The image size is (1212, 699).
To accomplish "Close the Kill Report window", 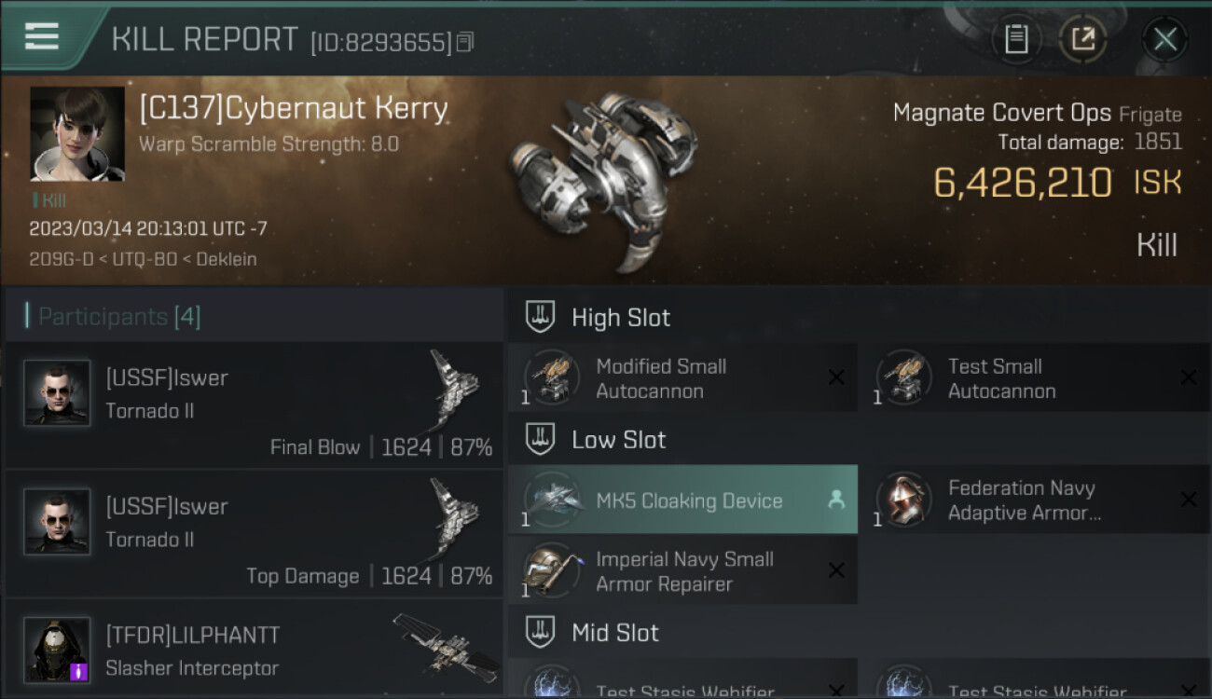I will click(x=1164, y=39).
